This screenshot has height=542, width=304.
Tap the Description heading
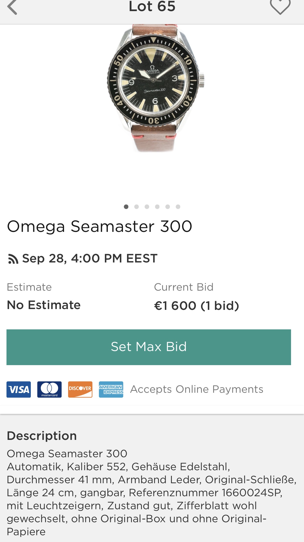[x=42, y=436]
